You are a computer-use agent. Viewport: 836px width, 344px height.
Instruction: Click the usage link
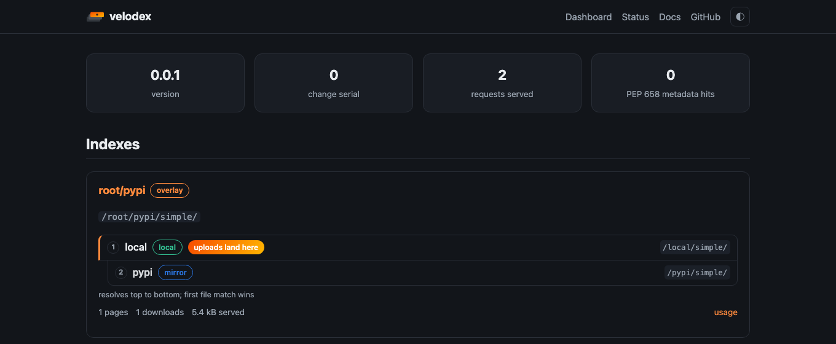[x=725, y=312]
